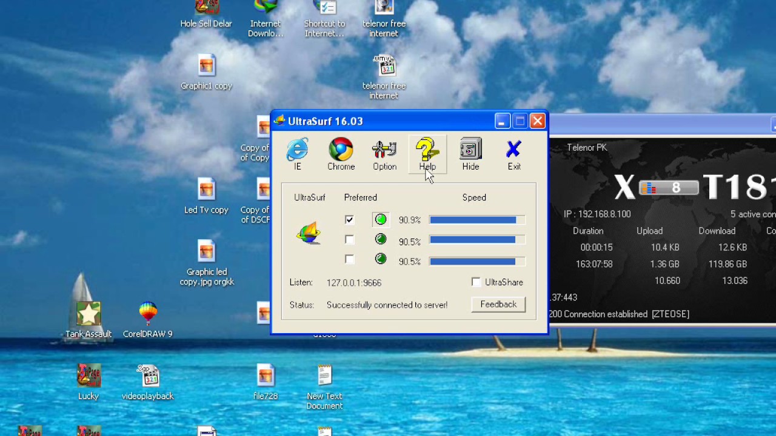Click the 200 Connection established [ZTEOSE] message
Screen dimensions: 776x436
[619, 314]
